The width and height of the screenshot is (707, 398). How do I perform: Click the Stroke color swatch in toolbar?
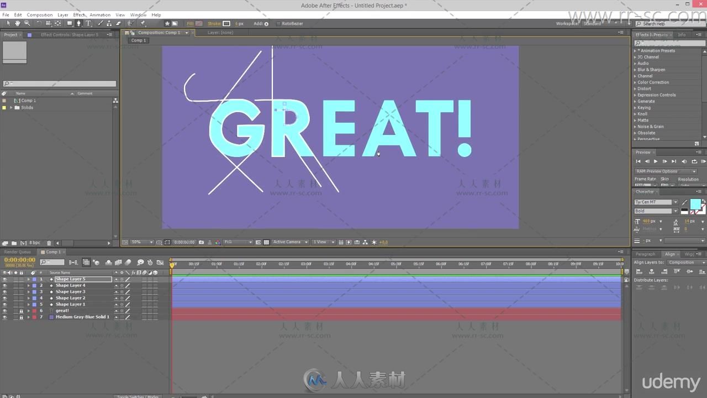[226, 24]
